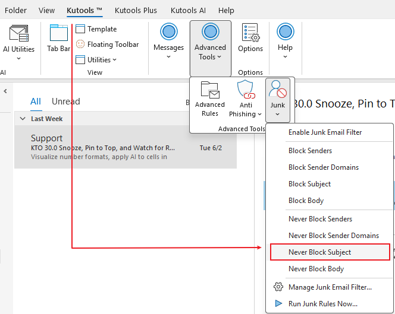This screenshot has height=314, width=395.
Task: Open the Folder ribbon tab
Action: coord(15,11)
